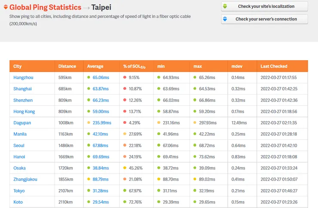The image size is (318, 208).
Task: Open the Global Ping Statistics heading link
Action: tap(45, 7)
